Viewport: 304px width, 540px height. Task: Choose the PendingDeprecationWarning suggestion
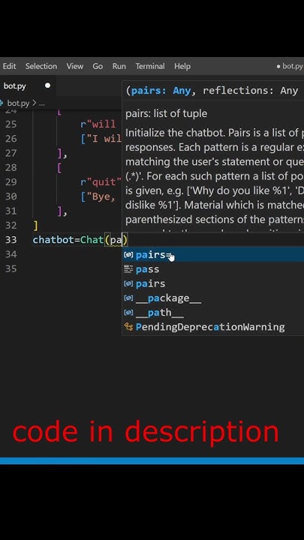(213, 327)
